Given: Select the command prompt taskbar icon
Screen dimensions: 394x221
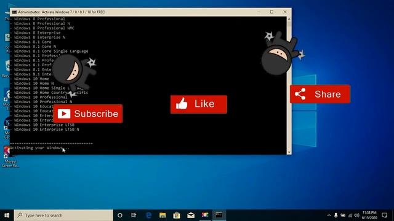Looking at the screenshot, I should coord(219,215).
